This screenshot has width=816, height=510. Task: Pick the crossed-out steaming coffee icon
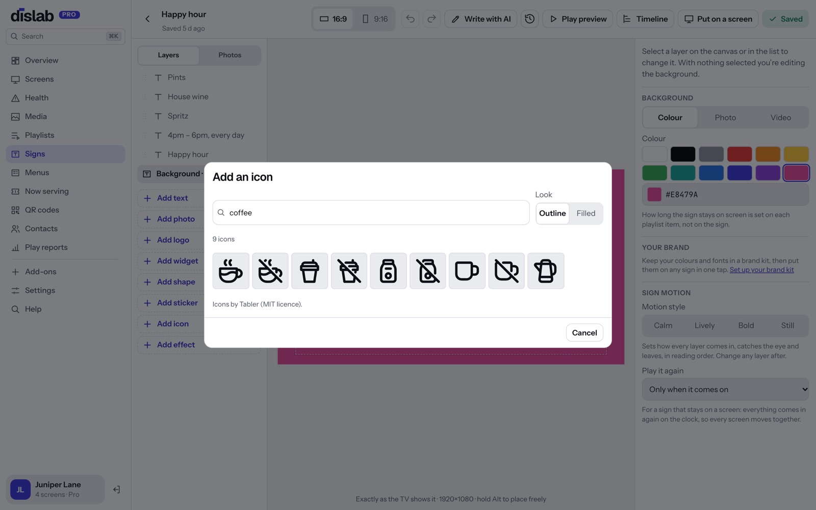point(270,271)
